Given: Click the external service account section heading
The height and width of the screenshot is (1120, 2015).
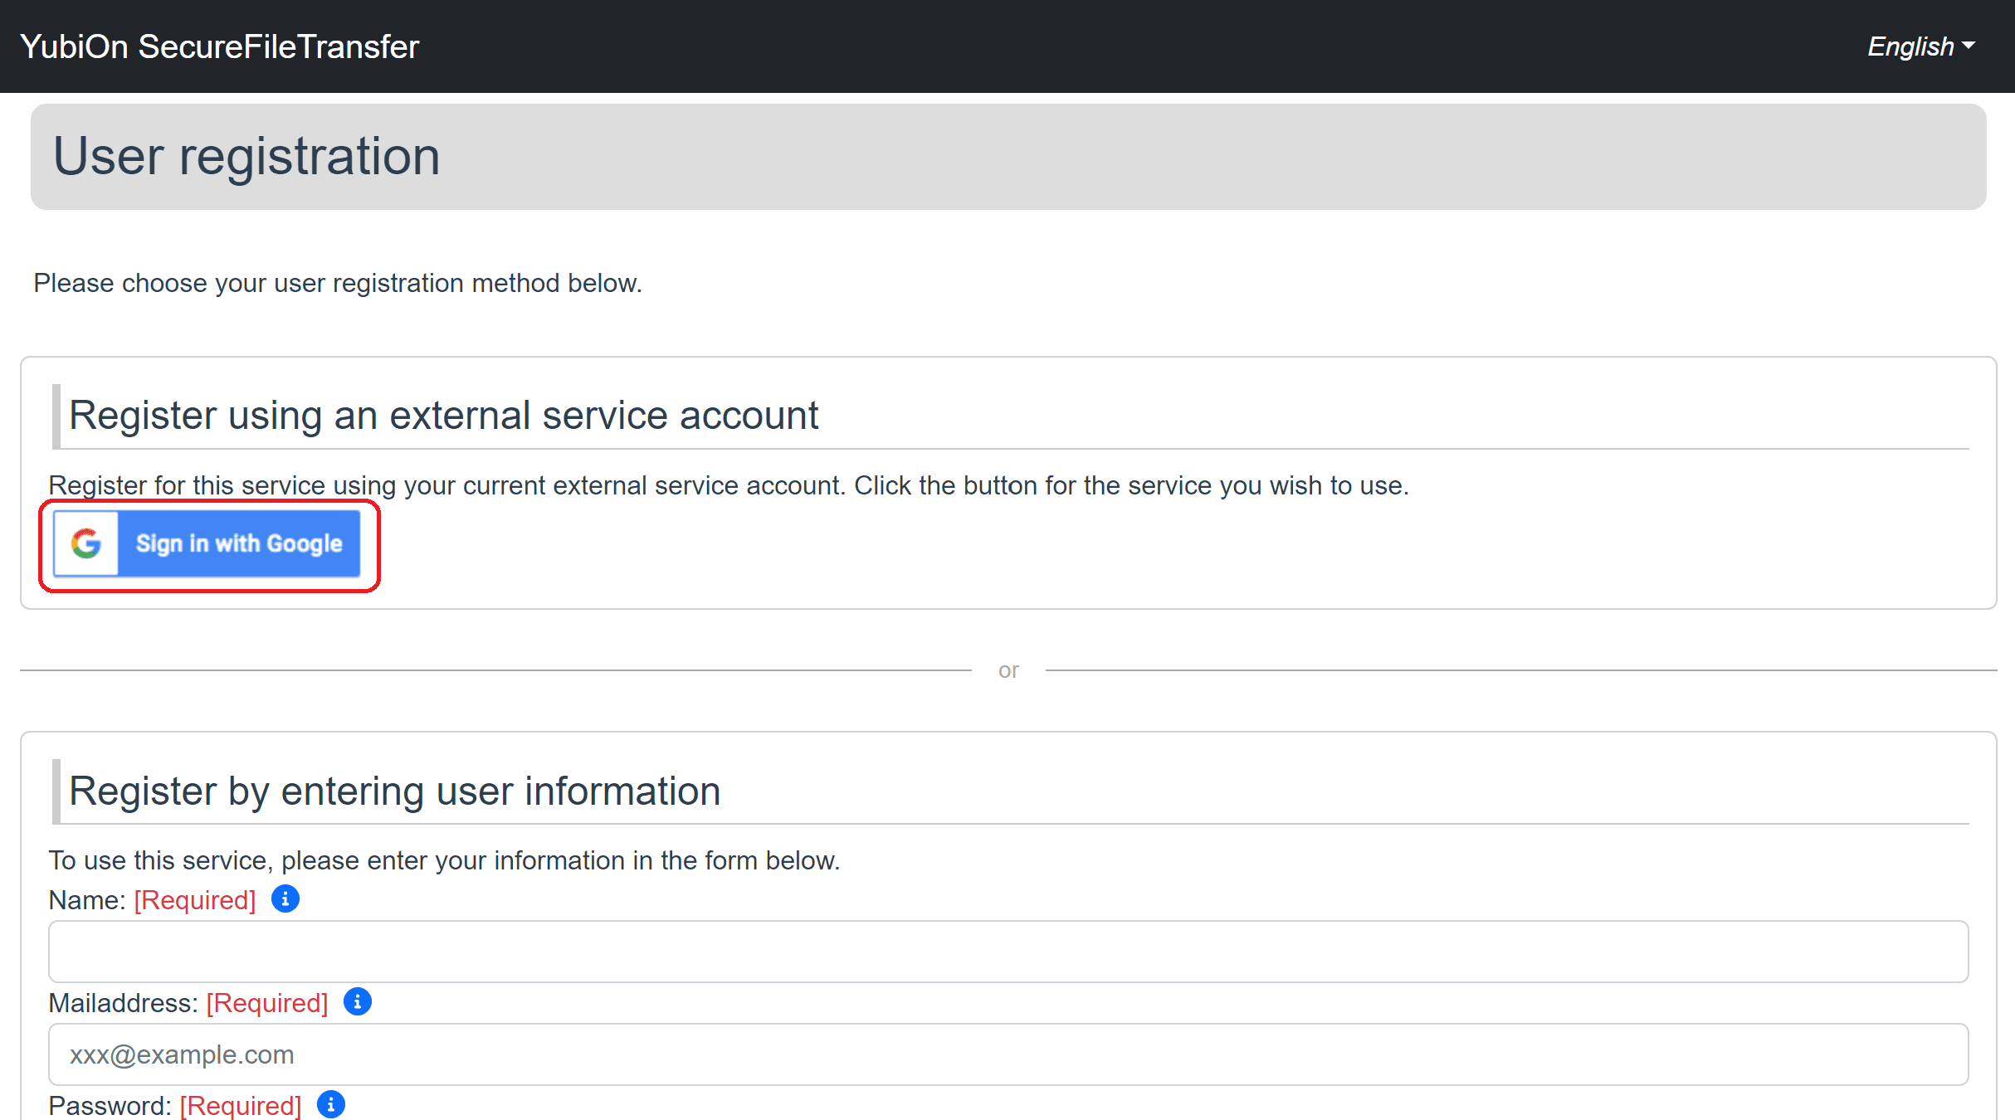Looking at the screenshot, I should (x=443, y=415).
